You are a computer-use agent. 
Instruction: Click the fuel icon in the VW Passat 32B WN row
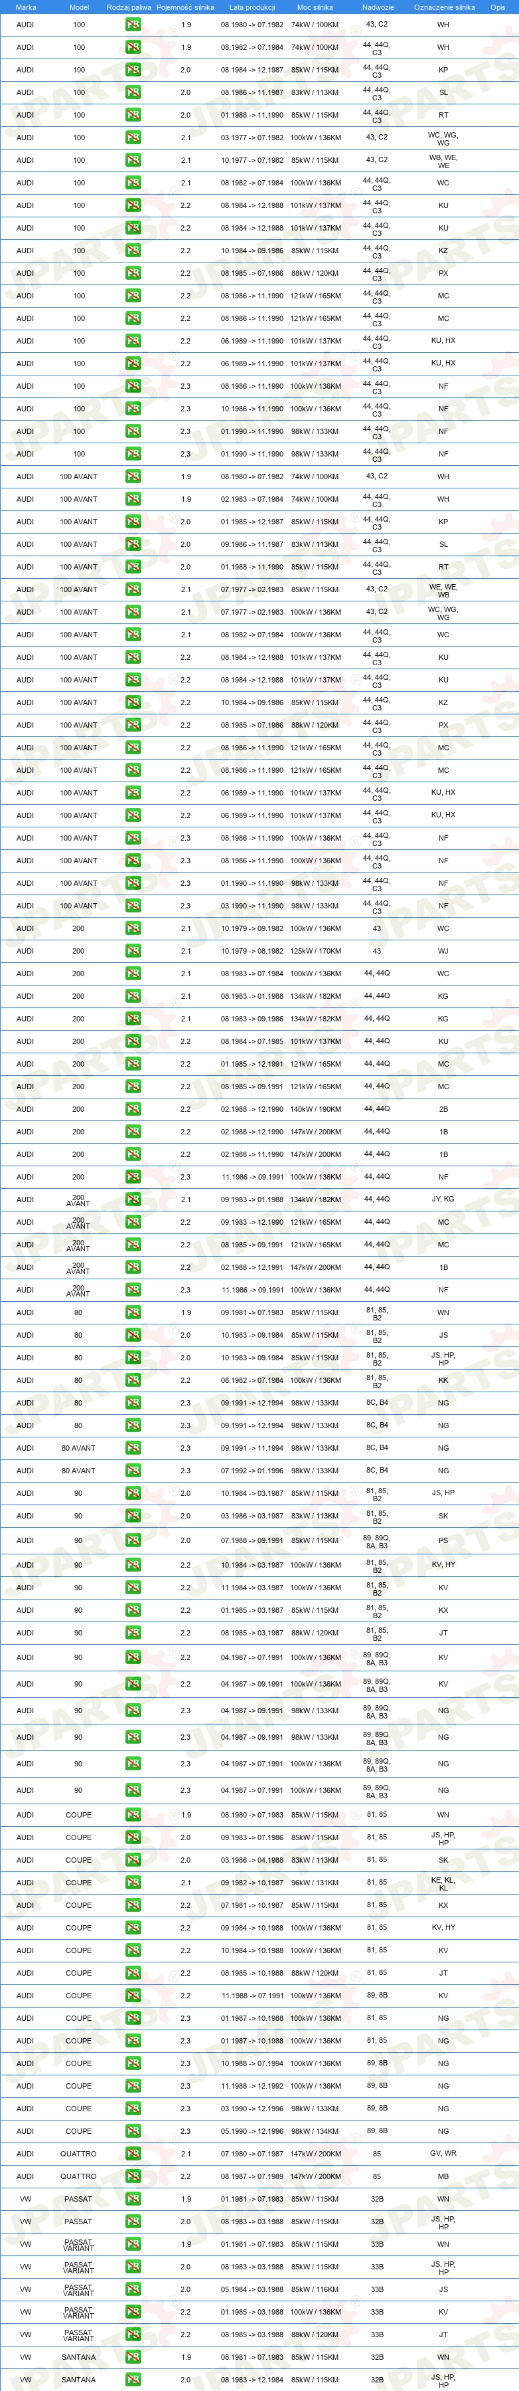click(133, 2199)
